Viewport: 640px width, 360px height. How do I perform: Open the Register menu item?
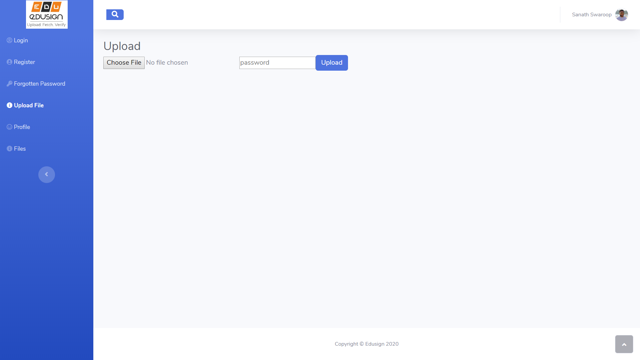24,62
